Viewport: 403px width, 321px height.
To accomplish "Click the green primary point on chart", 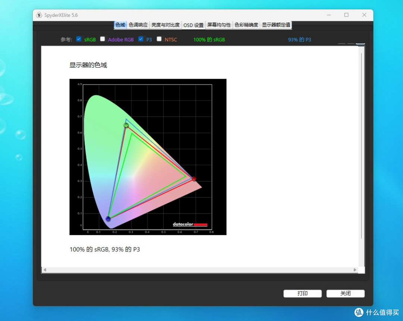I will click(126, 125).
